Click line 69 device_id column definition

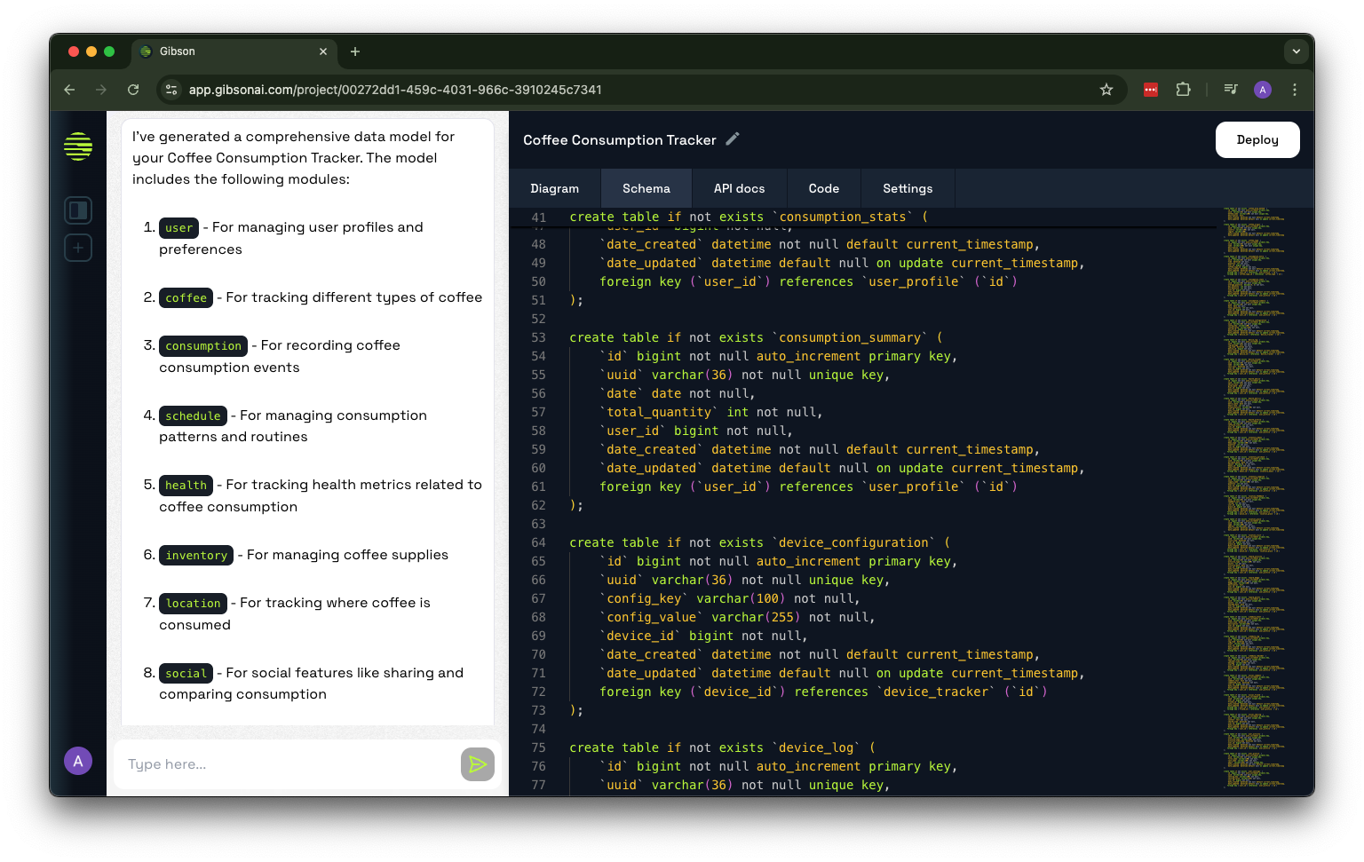tap(703, 637)
